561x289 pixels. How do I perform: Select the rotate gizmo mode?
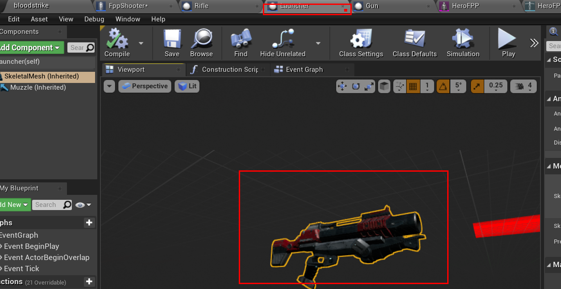click(x=356, y=86)
